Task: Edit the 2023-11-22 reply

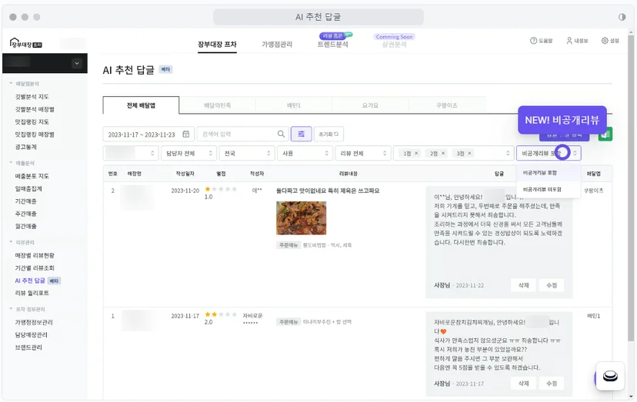Action: [552, 285]
